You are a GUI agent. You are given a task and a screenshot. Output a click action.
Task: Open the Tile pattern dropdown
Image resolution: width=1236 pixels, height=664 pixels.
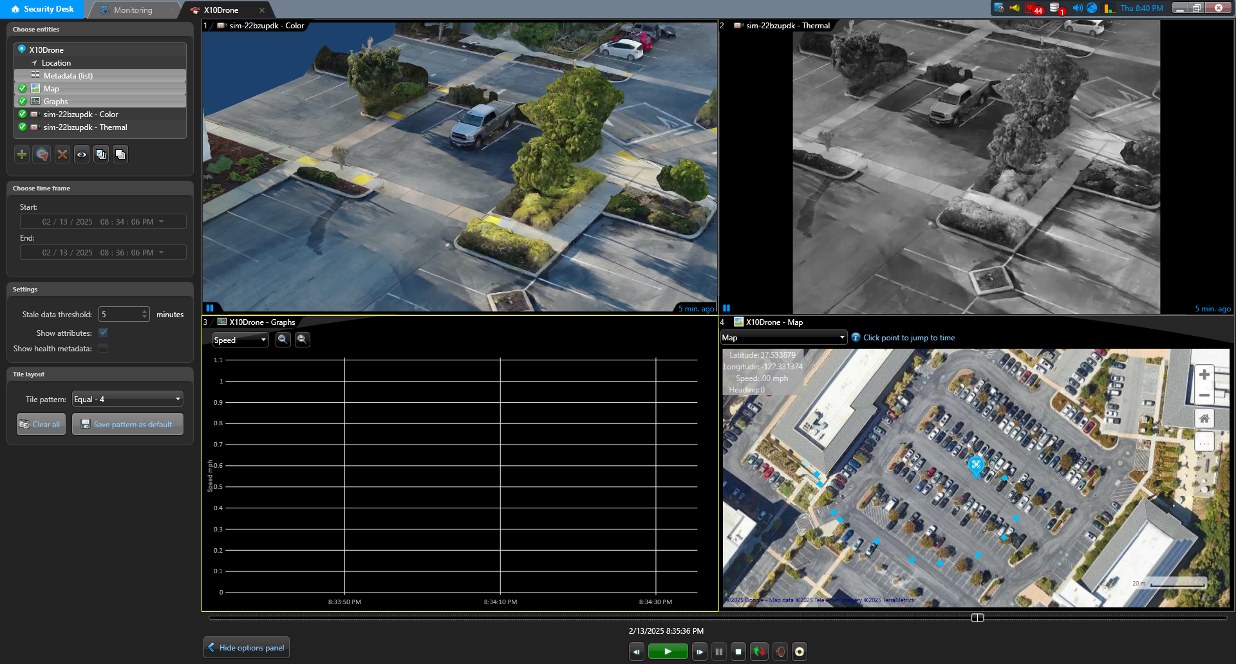click(x=127, y=400)
